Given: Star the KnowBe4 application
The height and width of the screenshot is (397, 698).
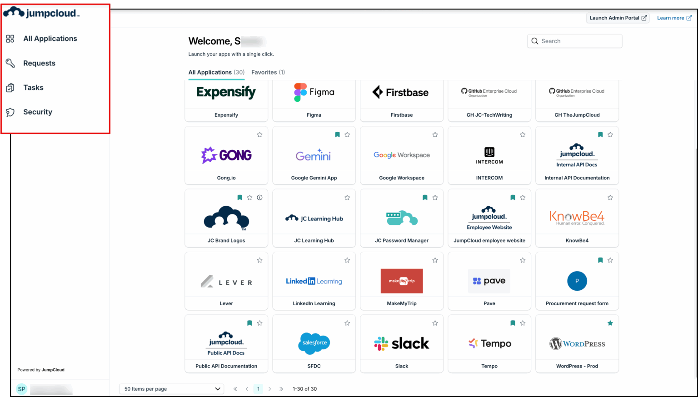Looking at the screenshot, I should point(610,198).
